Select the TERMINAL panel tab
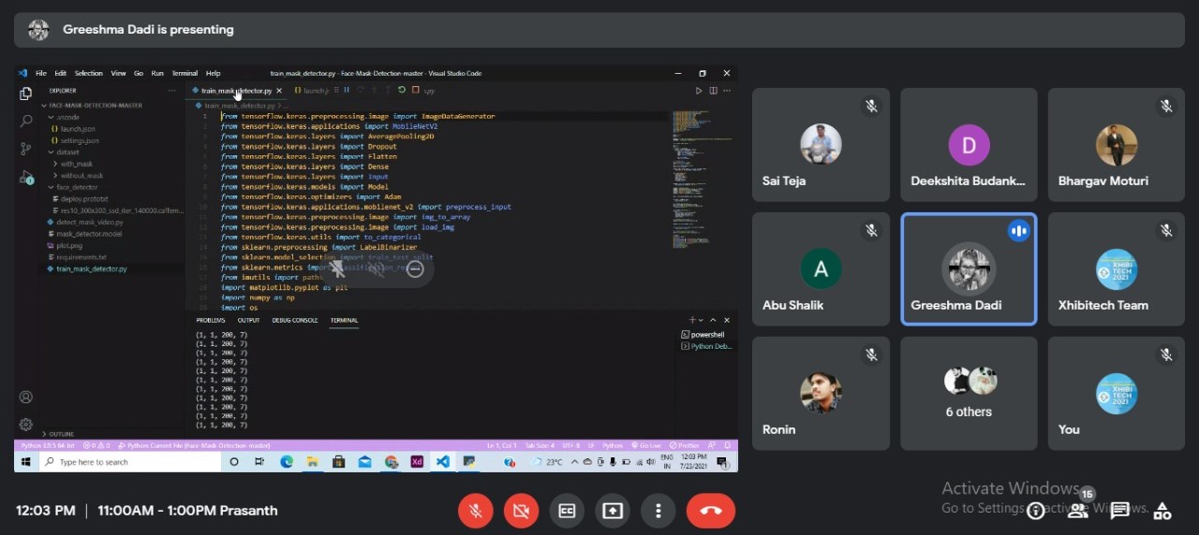 (344, 320)
